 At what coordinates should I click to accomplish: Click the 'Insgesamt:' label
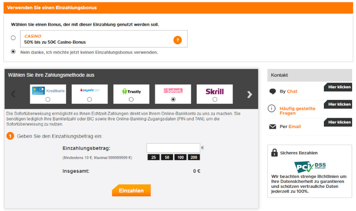(x=76, y=171)
